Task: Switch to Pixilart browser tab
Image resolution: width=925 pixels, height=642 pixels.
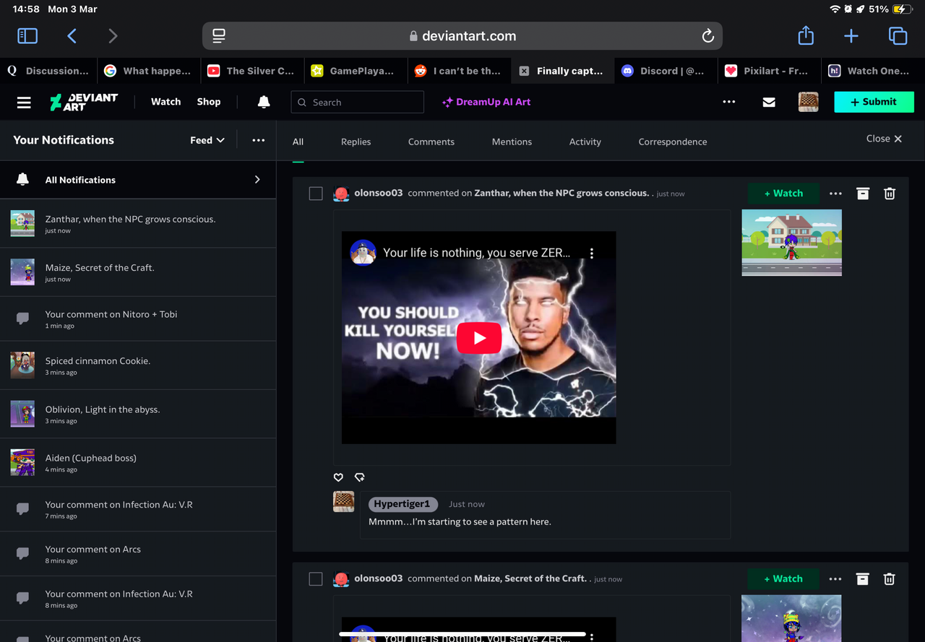Action: point(768,71)
